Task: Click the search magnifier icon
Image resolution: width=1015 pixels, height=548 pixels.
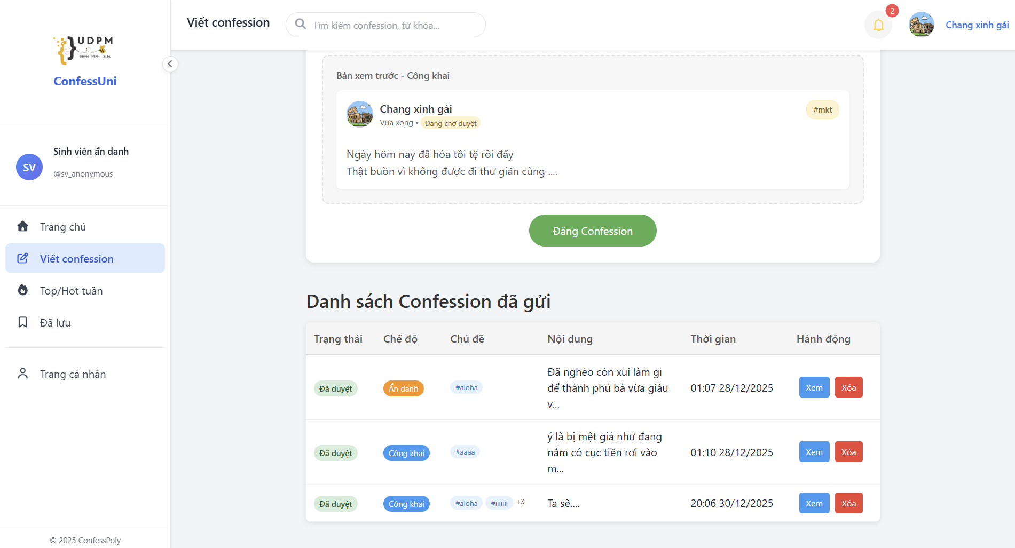Action: [301, 25]
